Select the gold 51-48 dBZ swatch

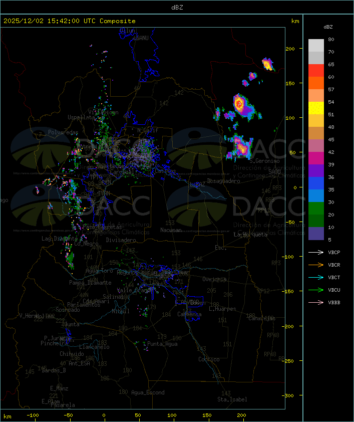click(x=316, y=121)
